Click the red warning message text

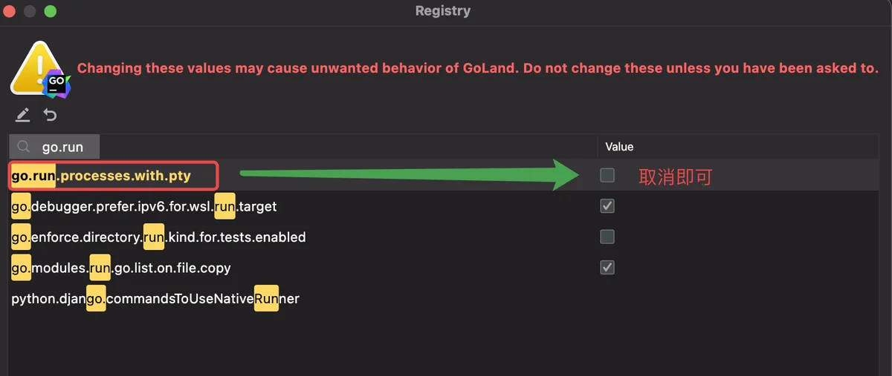[x=478, y=68]
